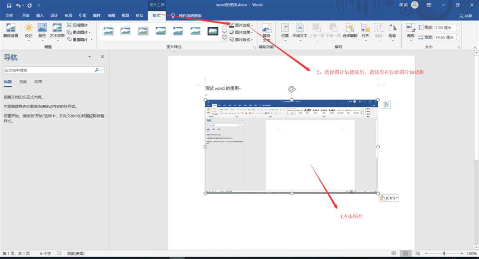The height and width of the screenshot is (259, 479).
Task: Open navigation pane options dropdown arrow
Action: (x=89, y=57)
